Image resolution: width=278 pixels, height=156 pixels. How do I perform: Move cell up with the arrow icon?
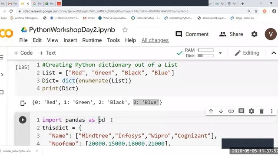click(x=211, y=111)
